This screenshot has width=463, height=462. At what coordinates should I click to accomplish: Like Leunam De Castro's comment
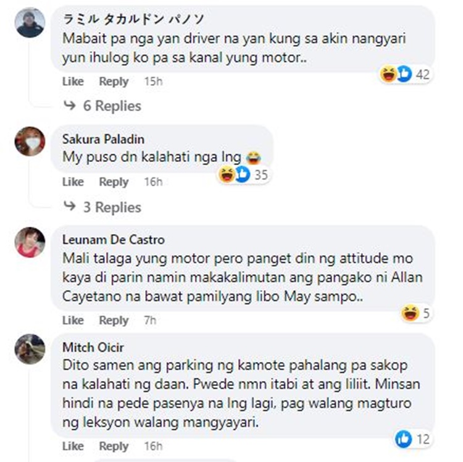point(73,320)
